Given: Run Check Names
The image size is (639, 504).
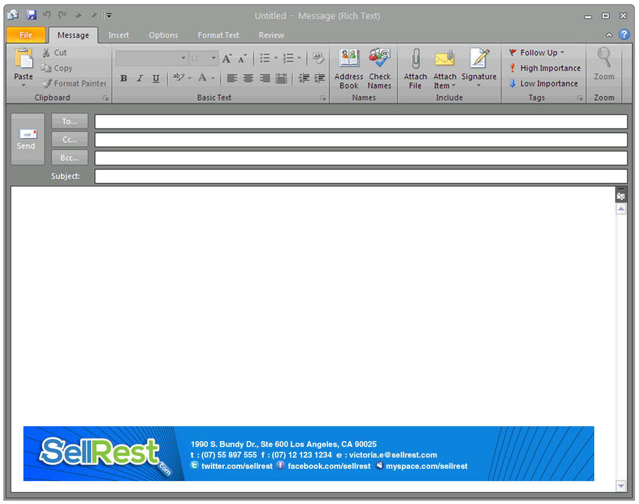Looking at the screenshot, I should pos(379,69).
